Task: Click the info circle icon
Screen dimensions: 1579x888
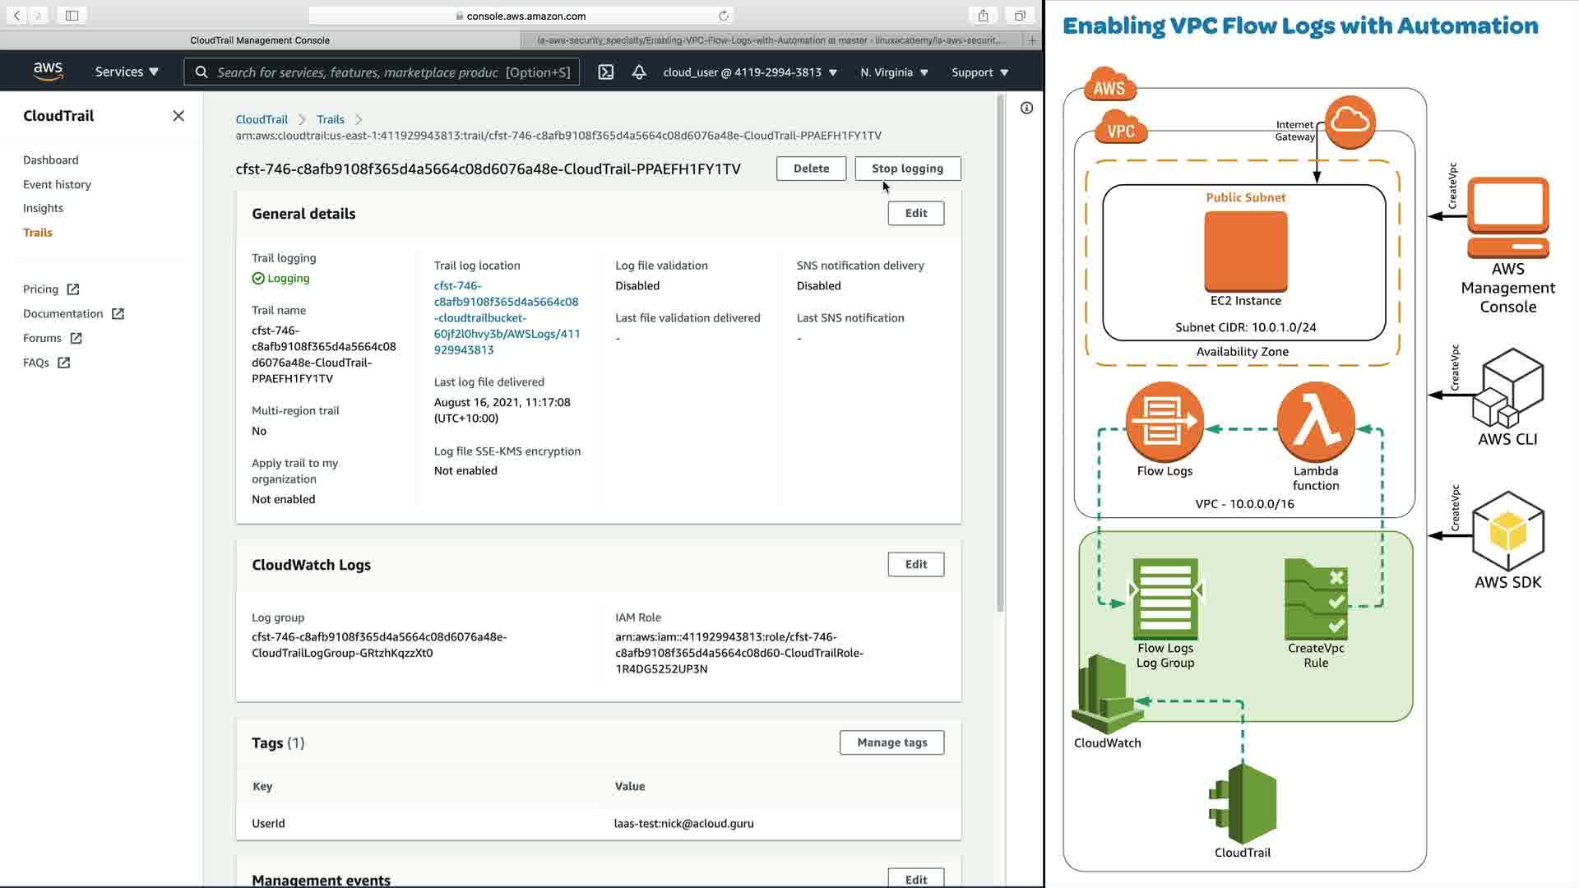Action: pyautogui.click(x=1026, y=108)
